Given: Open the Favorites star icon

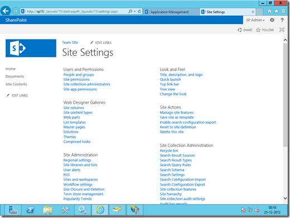Looking at the screenshot, I should [x=277, y=11].
